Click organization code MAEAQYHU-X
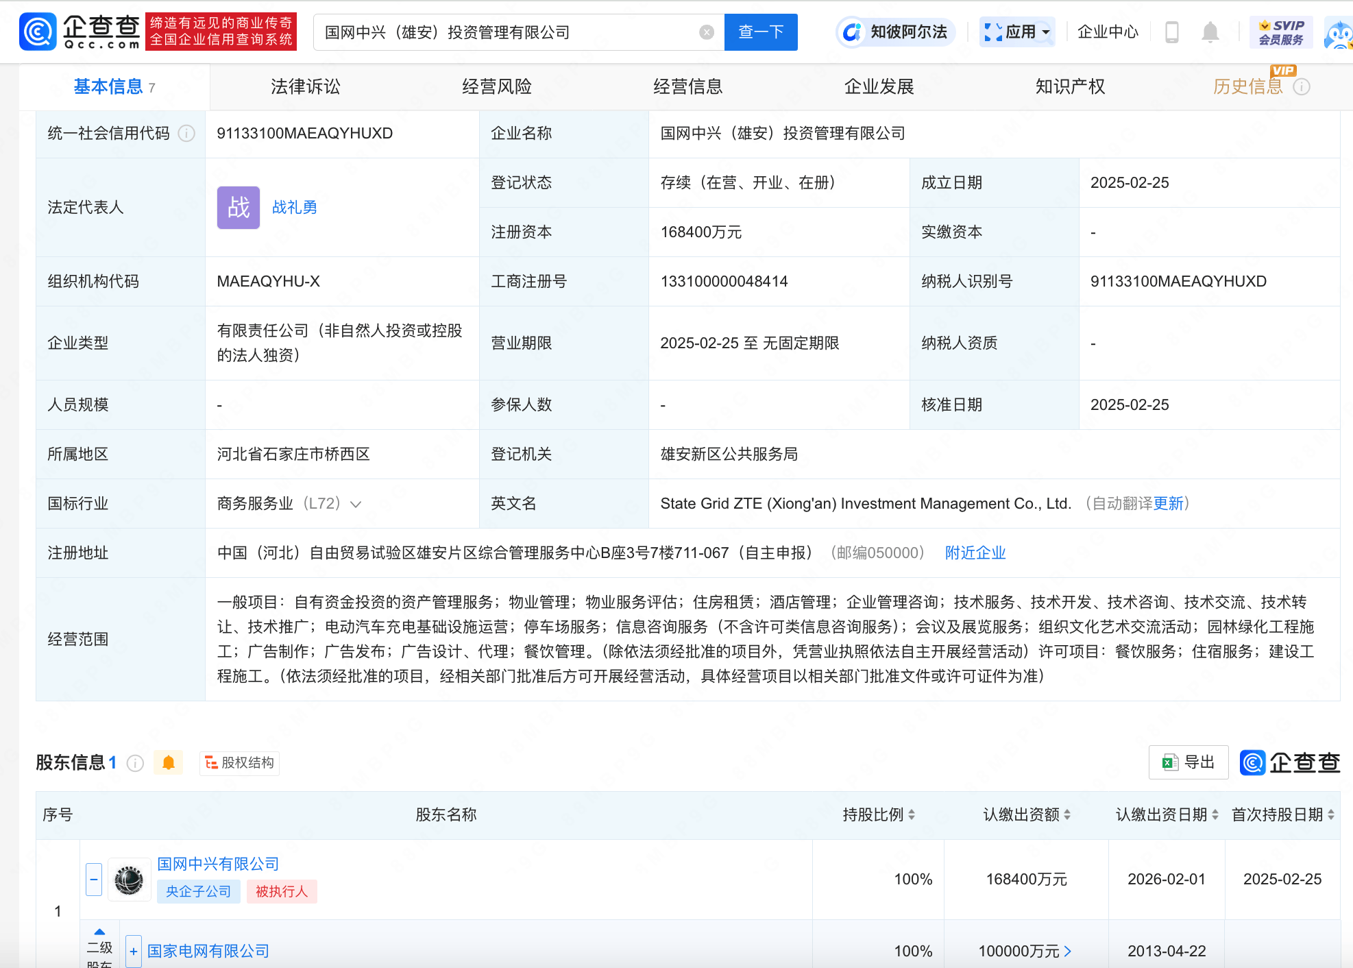The image size is (1353, 968). (269, 282)
